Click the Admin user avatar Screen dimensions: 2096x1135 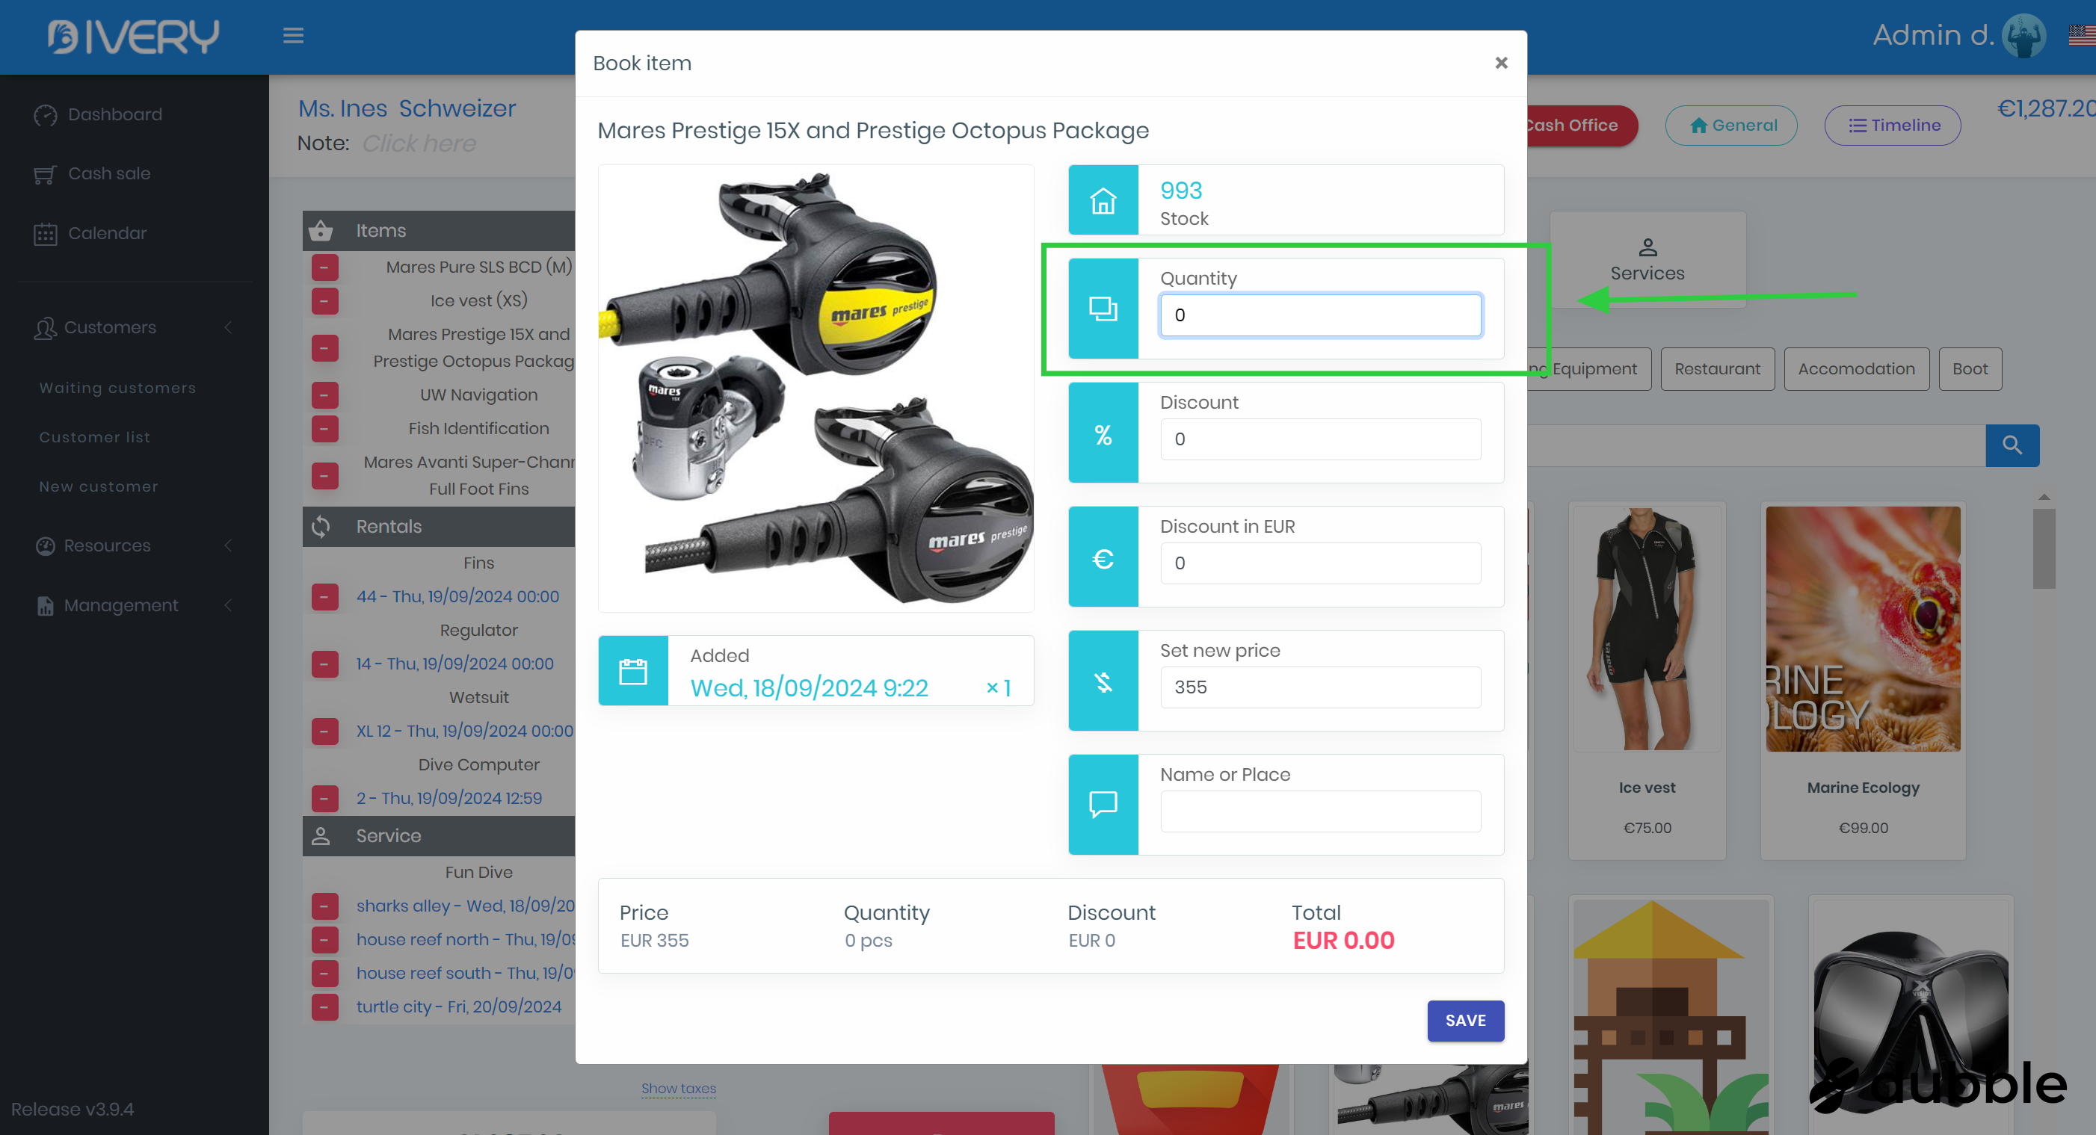point(2023,35)
